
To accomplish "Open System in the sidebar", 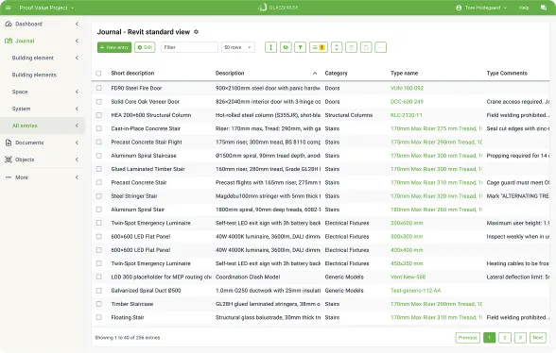I will [21, 109].
